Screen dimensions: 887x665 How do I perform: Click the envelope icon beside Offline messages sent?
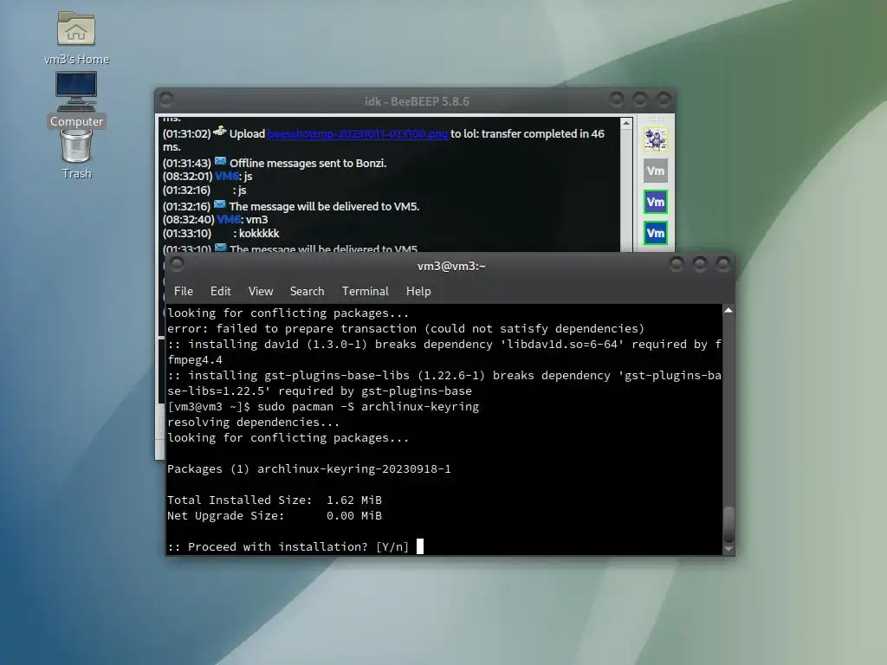(220, 162)
